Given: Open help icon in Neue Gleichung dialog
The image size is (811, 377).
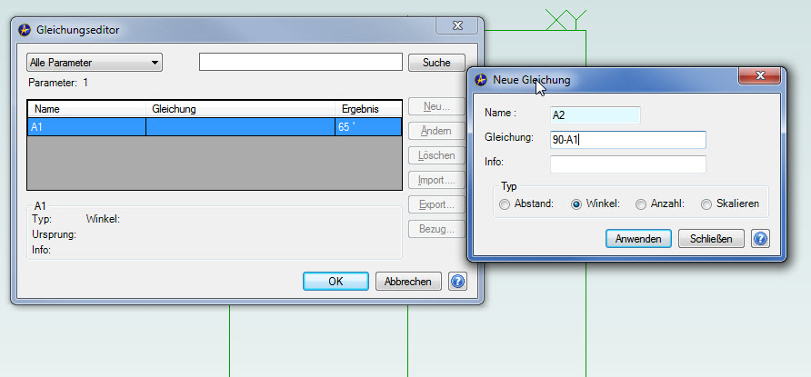Looking at the screenshot, I should [x=761, y=239].
